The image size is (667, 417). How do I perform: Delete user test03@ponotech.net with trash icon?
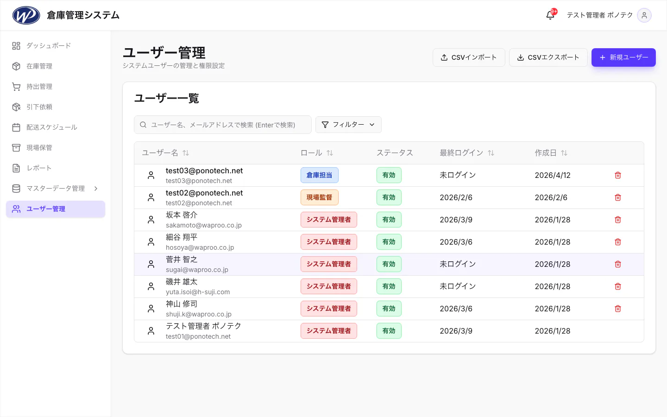(x=618, y=175)
